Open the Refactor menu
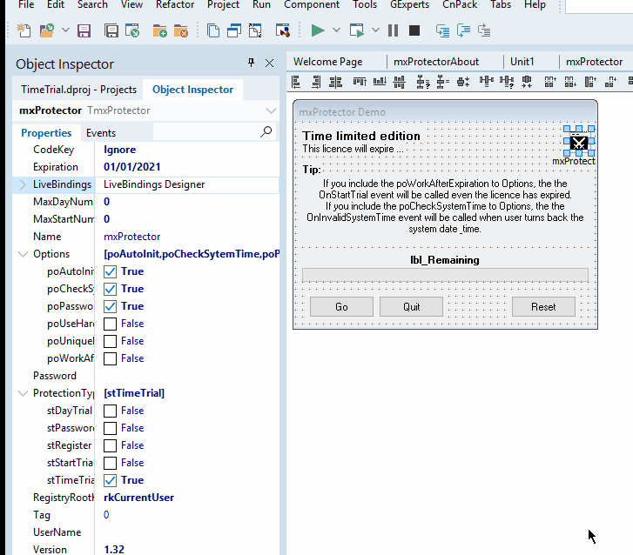The height and width of the screenshot is (555, 633). [x=175, y=5]
